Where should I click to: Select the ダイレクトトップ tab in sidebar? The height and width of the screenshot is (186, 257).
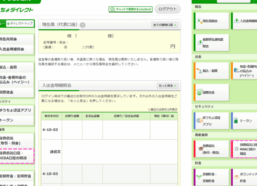[20, 24]
